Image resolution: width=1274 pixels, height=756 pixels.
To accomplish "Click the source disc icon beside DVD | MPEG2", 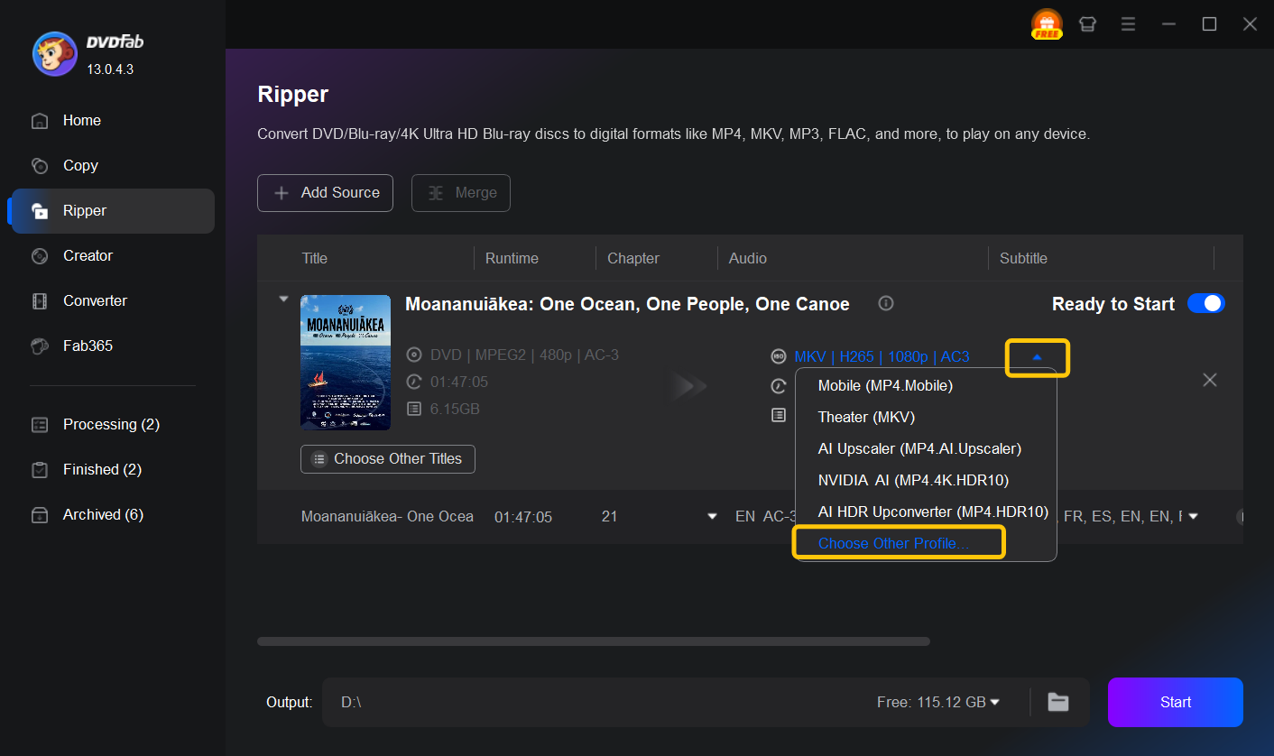I will [414, 355].
